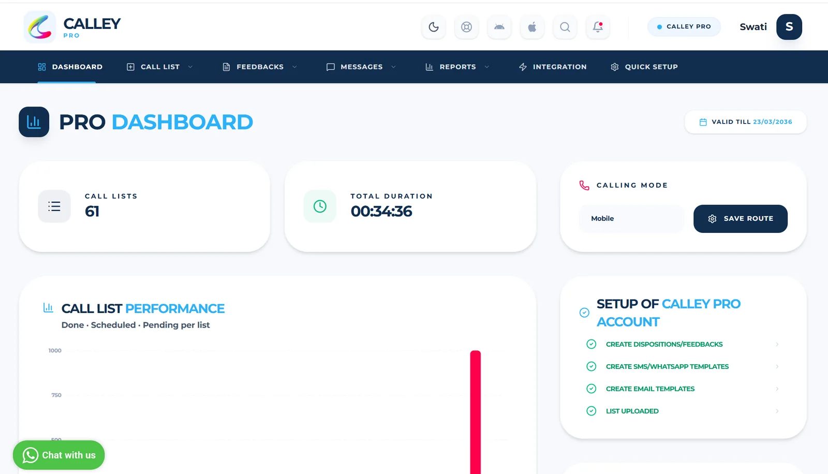
Task: Click the check icon beside List Uploaded
Action: coord(591,411)
